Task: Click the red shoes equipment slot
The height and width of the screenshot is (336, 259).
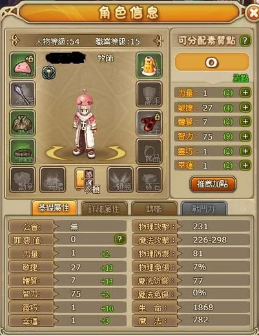Action: tap(149, 123)
